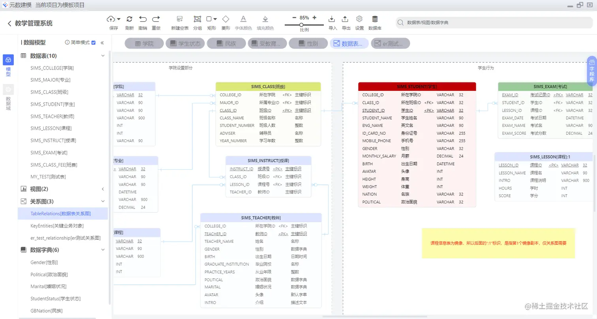Expand the 视图(2) tree section
Image resolution: width=597 pixels, height=319 pixels.
click(103, 189)
